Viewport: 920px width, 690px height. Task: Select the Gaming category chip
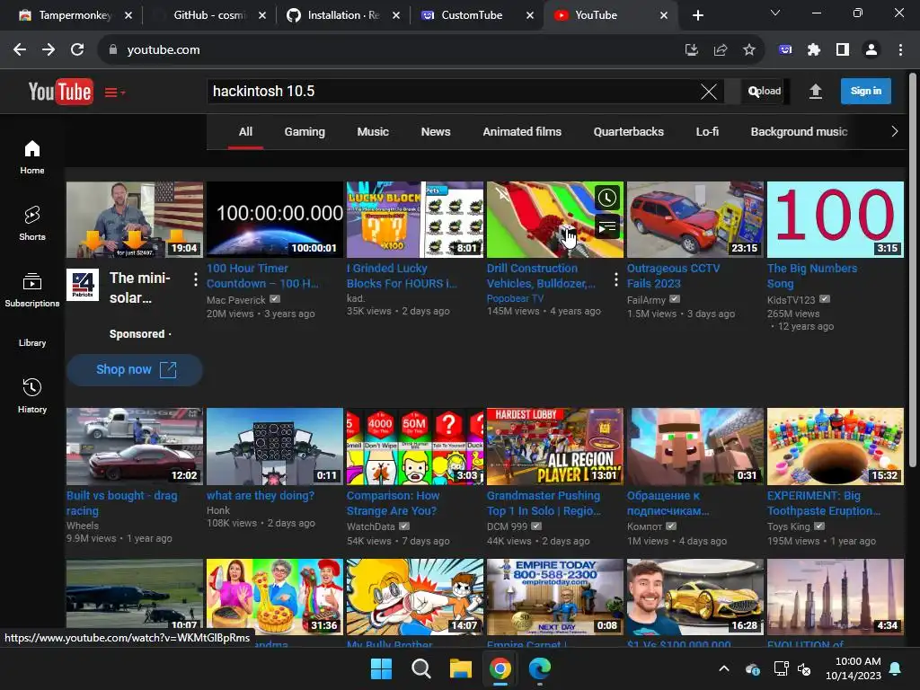(x=305, y=132)
